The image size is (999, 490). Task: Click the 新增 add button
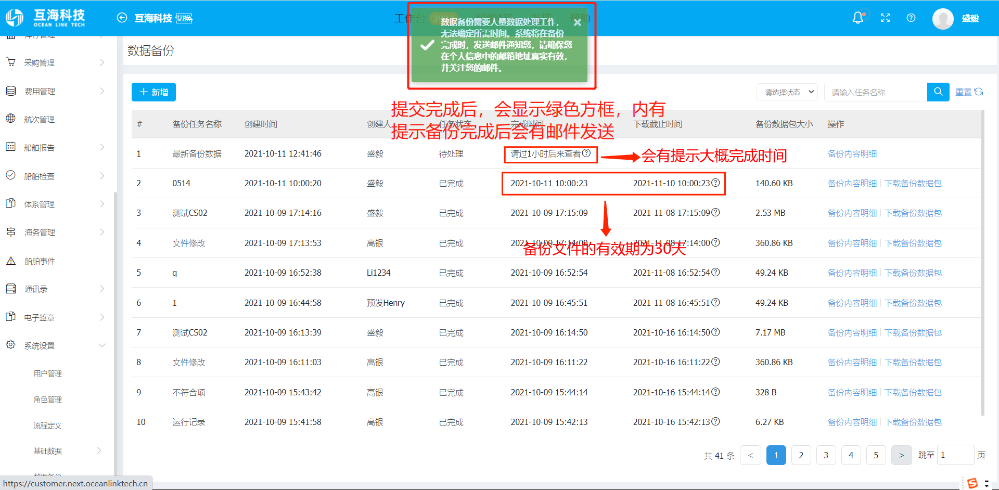153,92
